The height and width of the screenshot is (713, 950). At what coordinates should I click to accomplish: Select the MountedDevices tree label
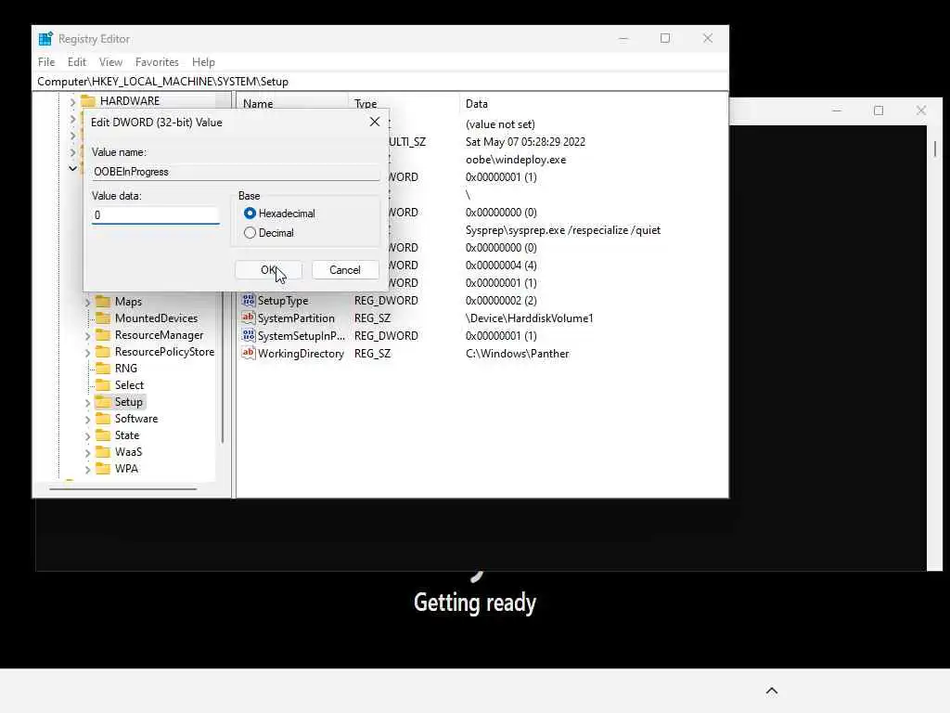[x=156, y=318]
